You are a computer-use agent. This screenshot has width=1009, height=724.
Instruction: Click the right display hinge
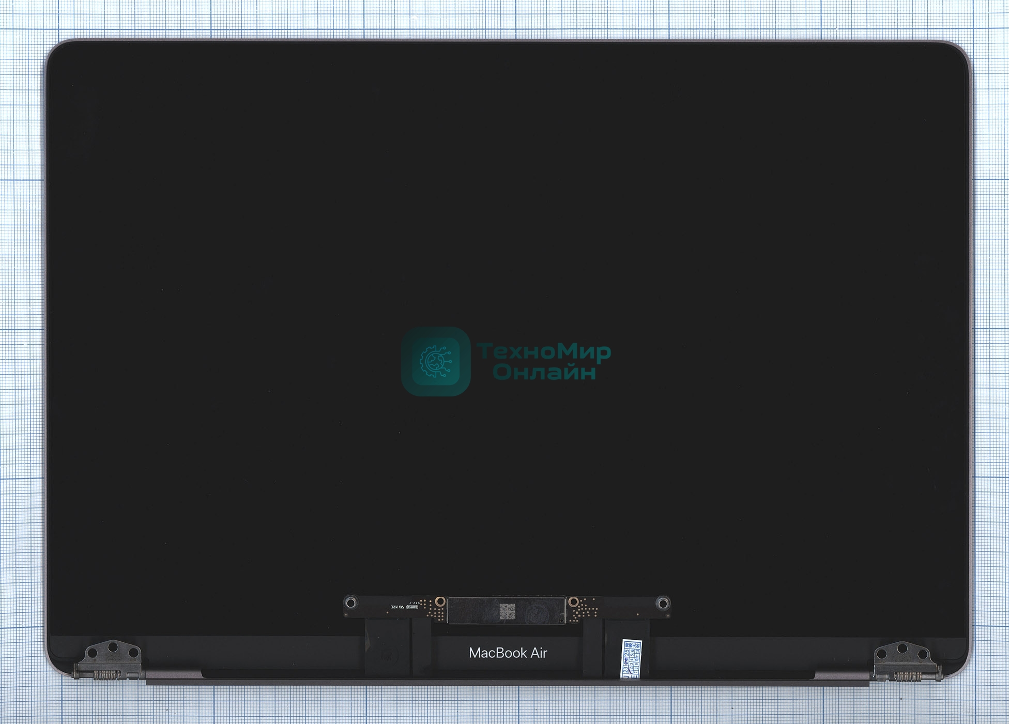pyautogui.click(x=907, y=663)
